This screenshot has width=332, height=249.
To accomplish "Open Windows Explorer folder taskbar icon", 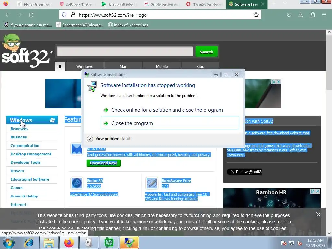I will coord(49,243).
